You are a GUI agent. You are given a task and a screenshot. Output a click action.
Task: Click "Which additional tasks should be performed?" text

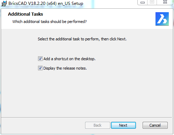[50, 22]
